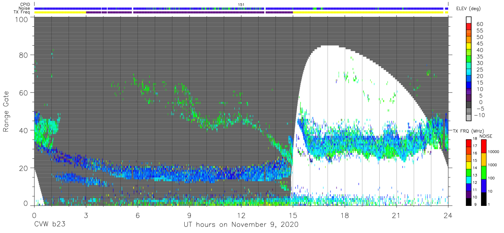Screen dimensions: 504x233
Task: Click the -10 tick on elevation colorbar
Action: [x=479, y=115]
